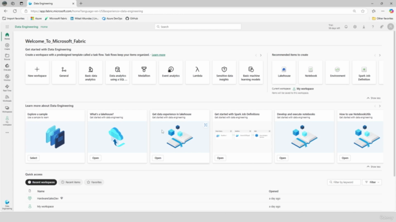The width and height of the screenshot is (396, 222).
Task: Open Real-Time hub in the sidebar
Action: click(x=7, y=88)
